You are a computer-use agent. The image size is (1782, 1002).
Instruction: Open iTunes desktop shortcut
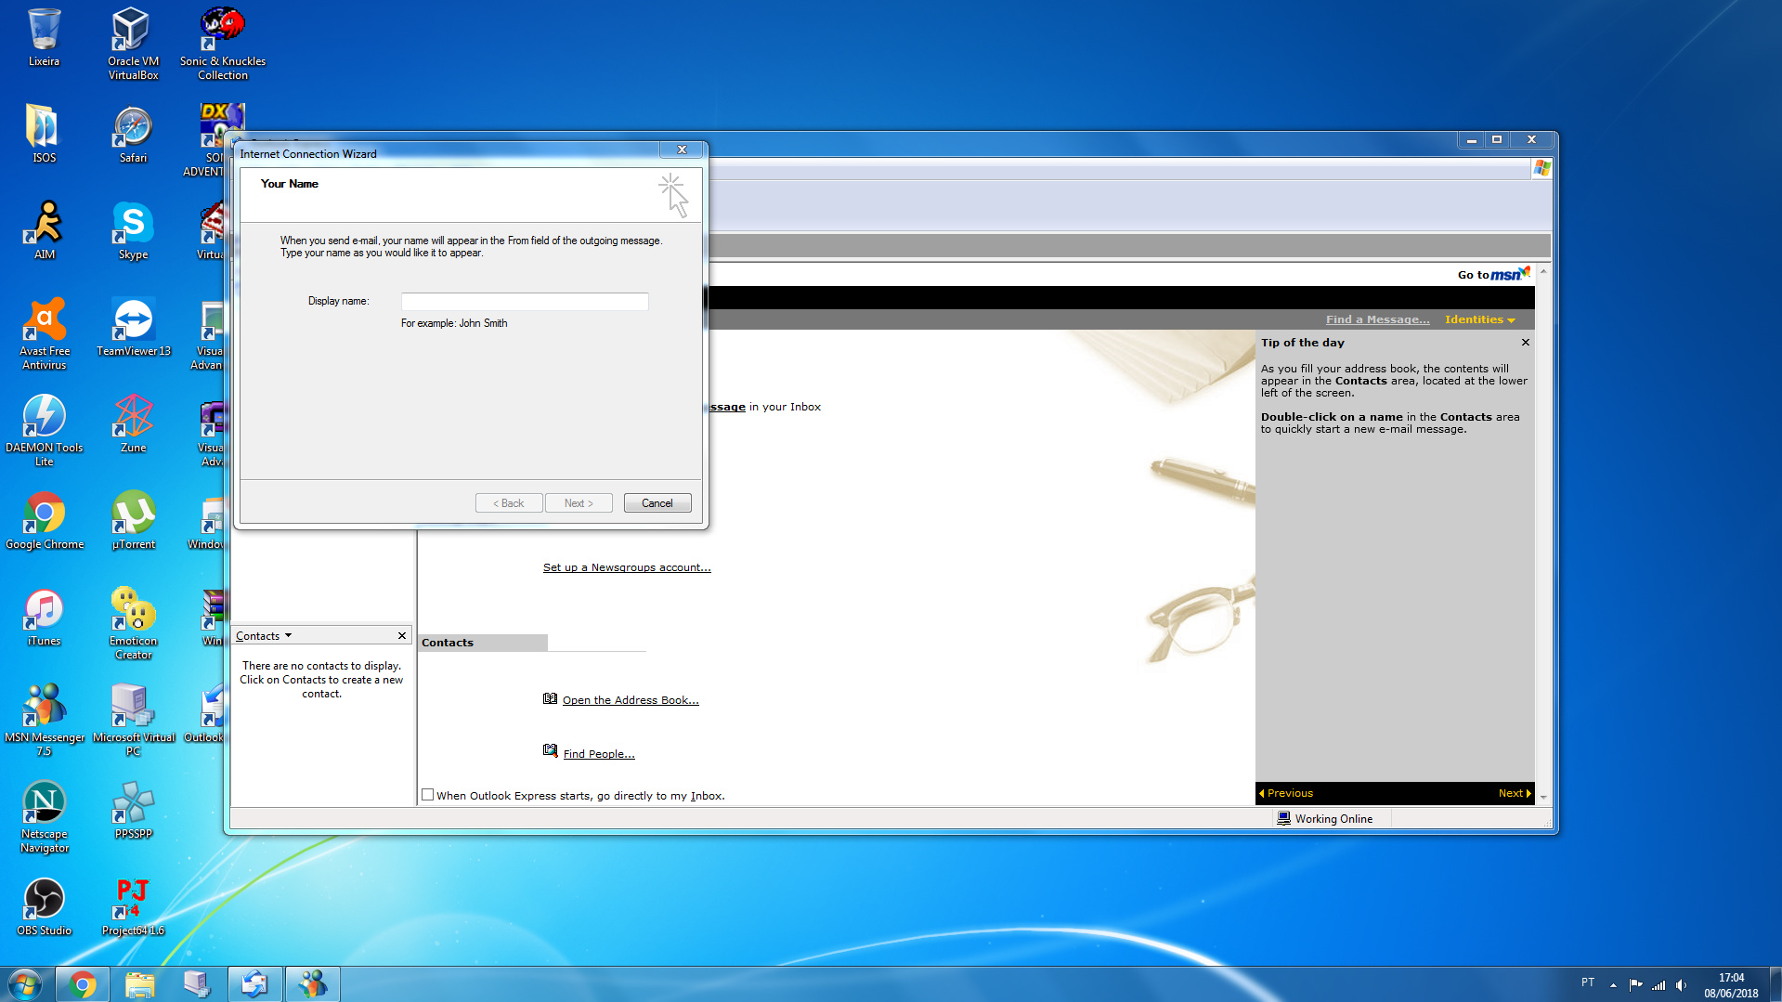[x=44, y=616]
